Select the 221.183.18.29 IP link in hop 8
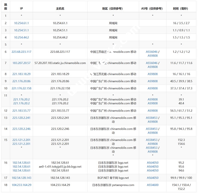This screenshot has width=198, height=194. click(21, 74)
